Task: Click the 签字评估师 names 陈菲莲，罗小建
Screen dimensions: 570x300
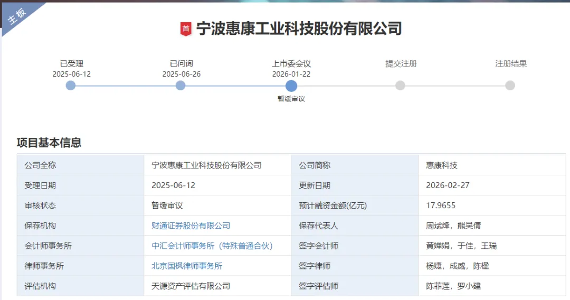Action: click(453, 286)
